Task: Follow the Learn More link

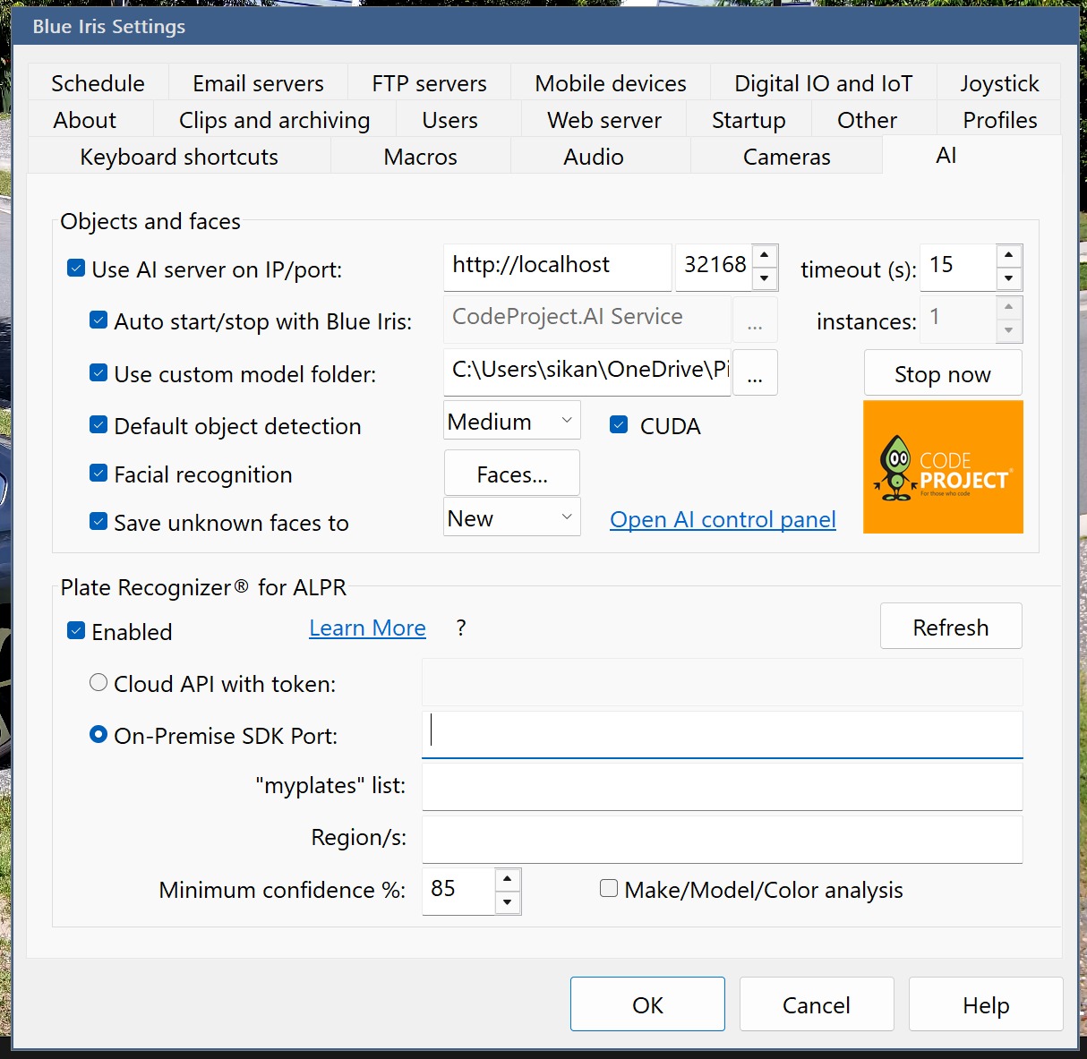Action: coord(367,628)
